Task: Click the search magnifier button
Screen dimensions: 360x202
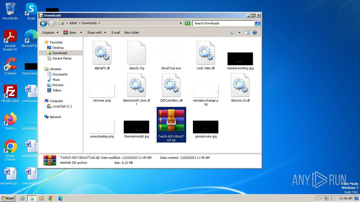Action: click(257, 23)
